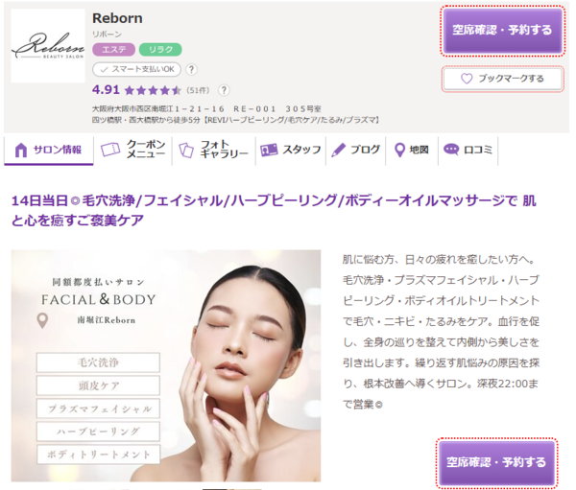Click the blog pencil icon
This screenshot has height=490, width=576.
tap(338, 150)
